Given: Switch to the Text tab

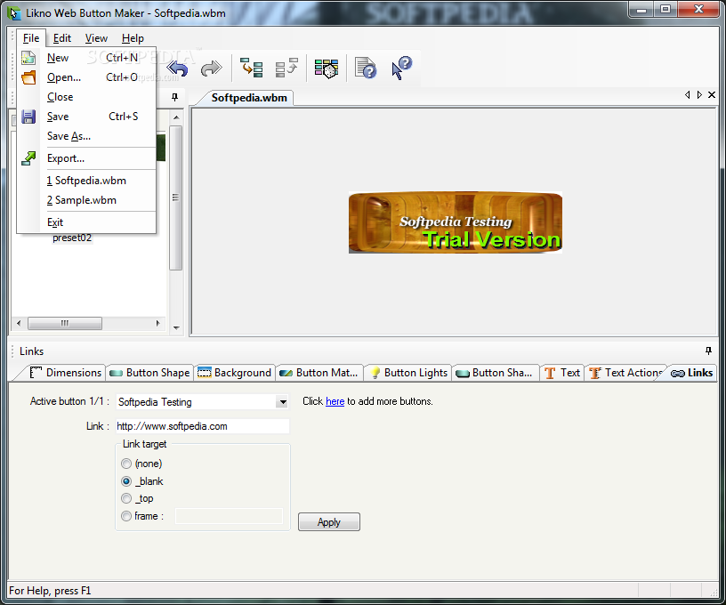Looking at the screenshot, I should (562, 373).
